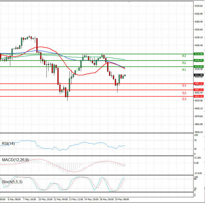The width and height of the screenshot is (205, 203).
Task: Click the 3930.15 price axis value
Action: [x=199, y=132]
